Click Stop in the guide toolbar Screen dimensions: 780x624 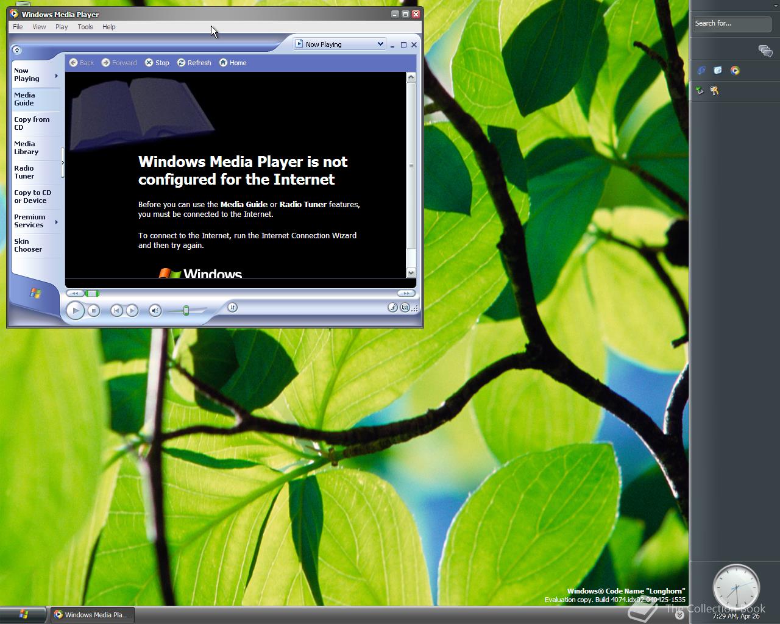[x=157, y=63]
